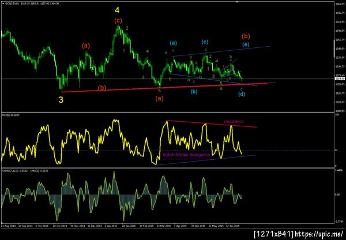Screen dimensions: 346x240
Task: Select the large yellow wave label 3
Action: click(x=61, y=100)
